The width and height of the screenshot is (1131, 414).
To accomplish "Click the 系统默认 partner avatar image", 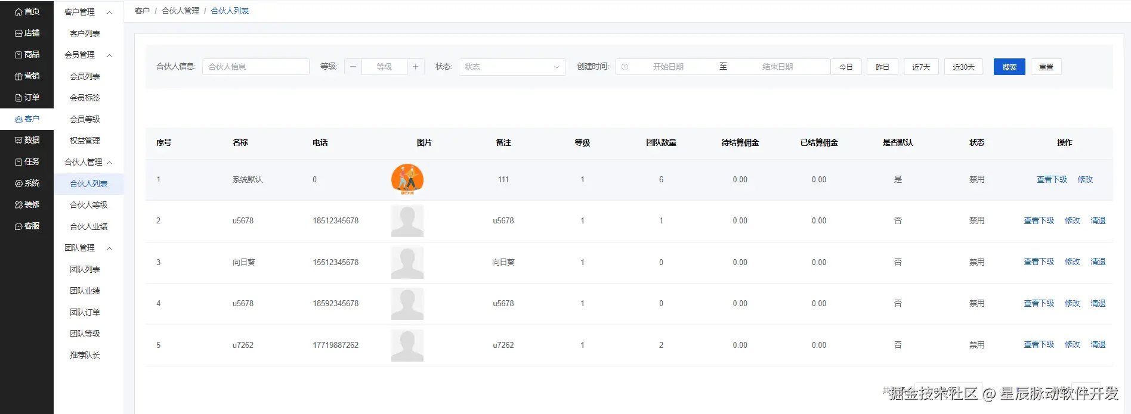I will [407, 179].
